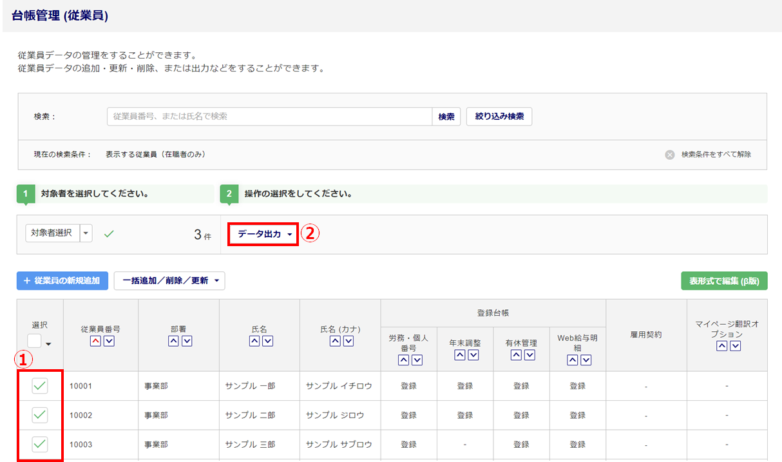Uncheck employee 10001 checkbox
Image resolution: width=782 pixels, height=462 pixels.
coord(40,386)
